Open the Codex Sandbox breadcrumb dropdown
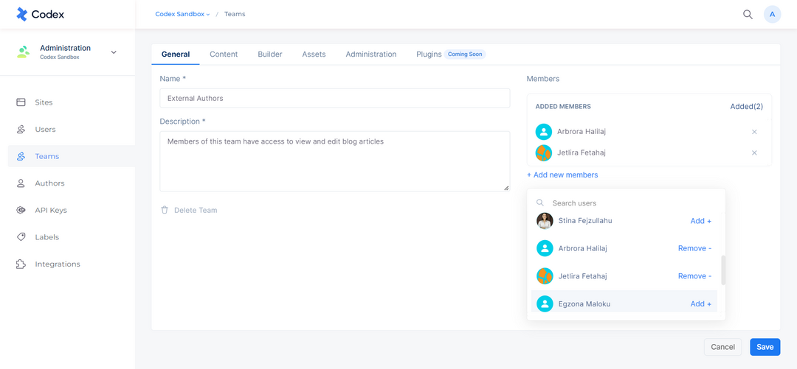797x369 pixels. click(182, 14)
